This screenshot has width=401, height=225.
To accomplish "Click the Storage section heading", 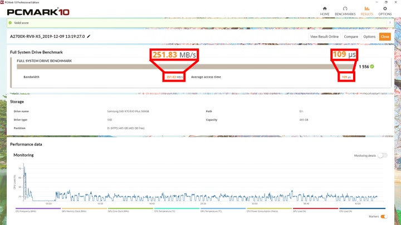I will (x=17, y=102).
